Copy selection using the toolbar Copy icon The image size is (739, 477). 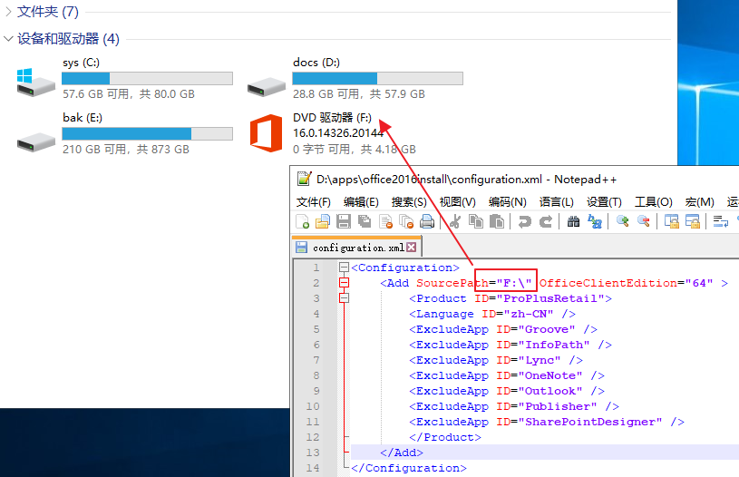(x=476, y=221)
